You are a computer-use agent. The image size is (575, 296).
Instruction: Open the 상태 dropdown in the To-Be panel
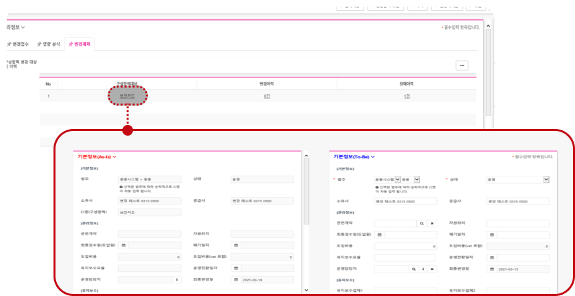coord(546,180)
